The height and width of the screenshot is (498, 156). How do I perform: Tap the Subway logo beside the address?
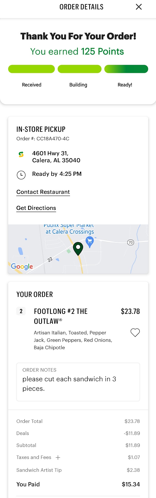[x=21, y=154]
